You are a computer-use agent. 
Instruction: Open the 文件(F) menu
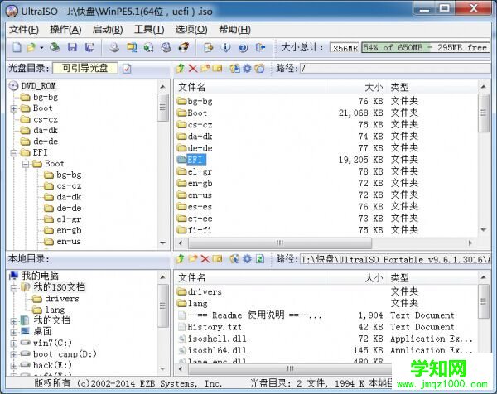tap(24, 30)
